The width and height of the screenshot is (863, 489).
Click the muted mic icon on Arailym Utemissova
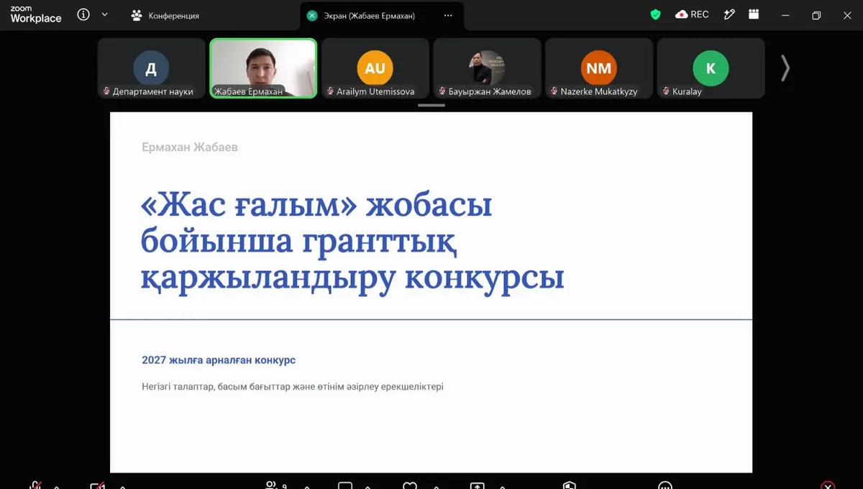click(331, 91)
